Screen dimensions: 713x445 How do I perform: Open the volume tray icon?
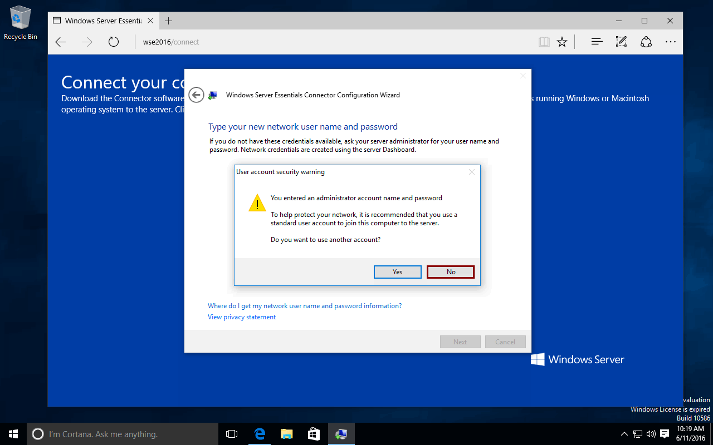[x=651, y=434]
